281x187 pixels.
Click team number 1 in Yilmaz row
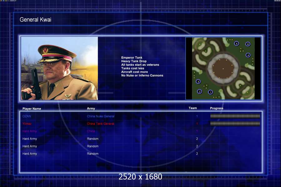point(197,124)
